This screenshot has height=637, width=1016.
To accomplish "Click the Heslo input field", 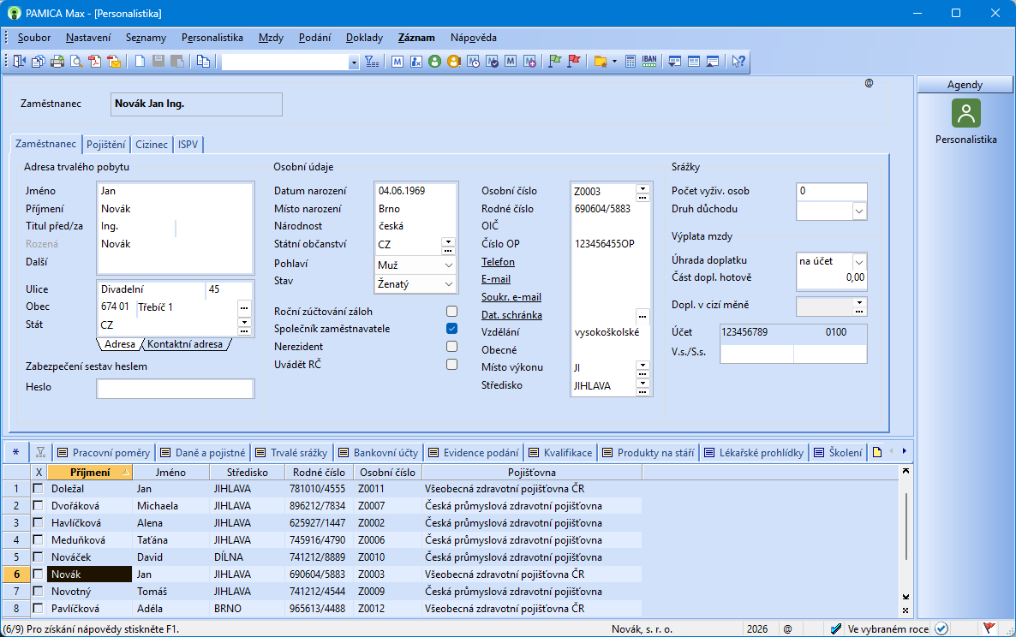I will [x=176, y=389].
